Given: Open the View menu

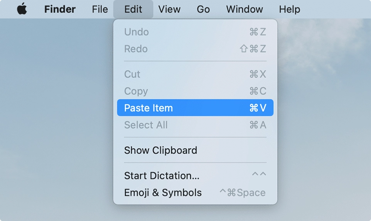Looking at the screenshot, I should (x=169, y=9).
